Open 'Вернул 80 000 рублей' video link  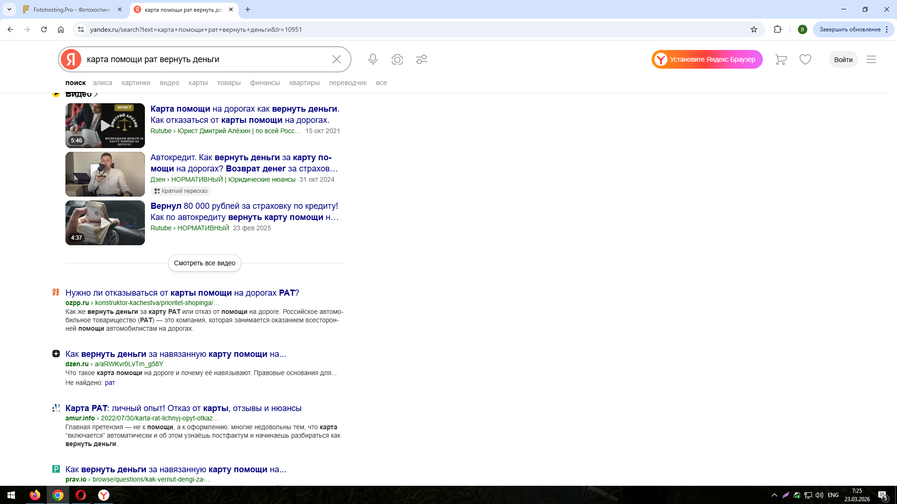pyautogui.click(x=244, y=212)
